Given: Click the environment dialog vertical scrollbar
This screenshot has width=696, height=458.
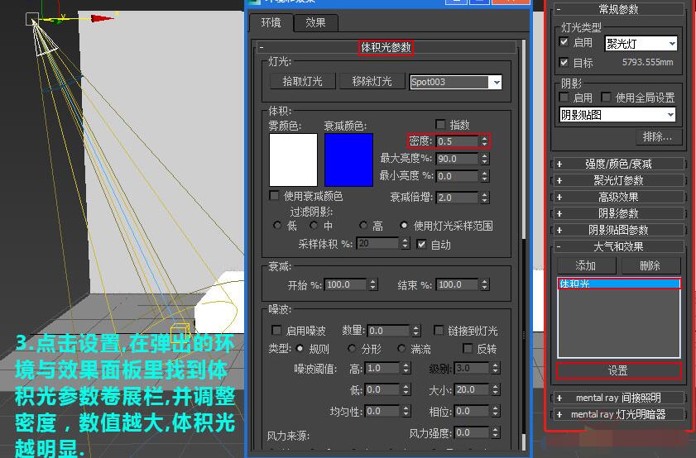Looking at the screenshot, I should click(524, 244).
